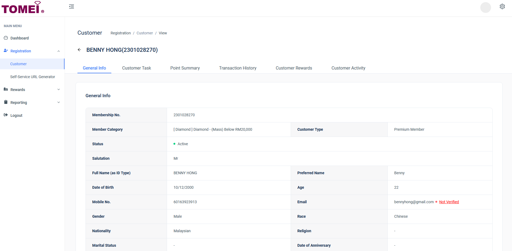The image size is (512, 251).
Task: Click the user avatar circle
Action: click(485, 7)
